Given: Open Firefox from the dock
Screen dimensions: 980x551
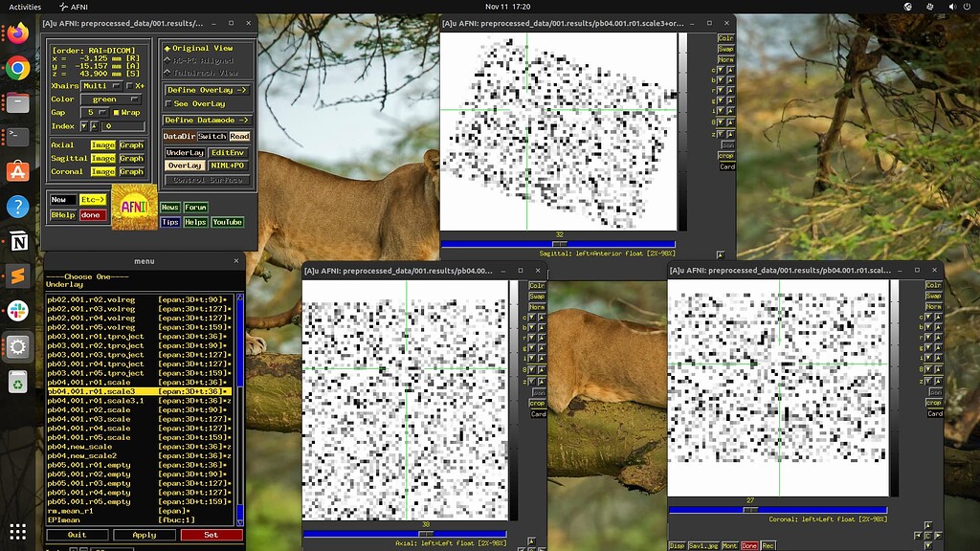Looking at the screenshot, I should point(17,33).
